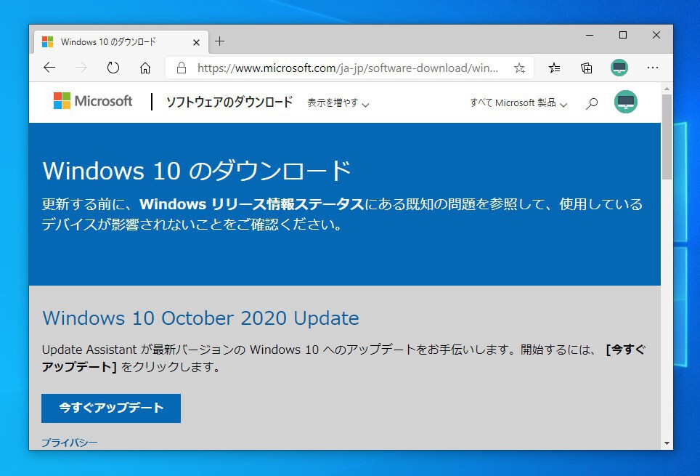The image size is (700, 476).
Task: Open site search with the magnifier icon
Action: (592, 103)
